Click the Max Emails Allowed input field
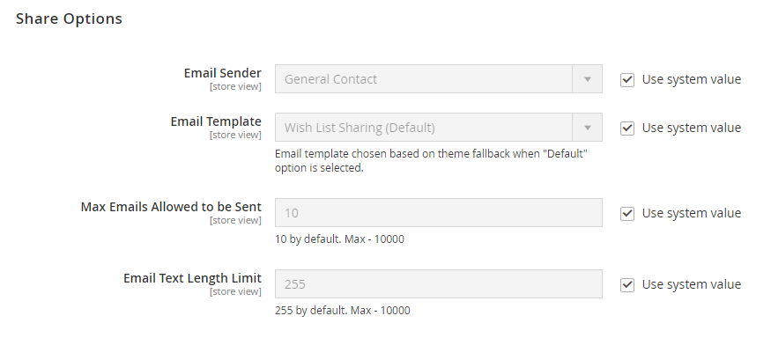 439,213
